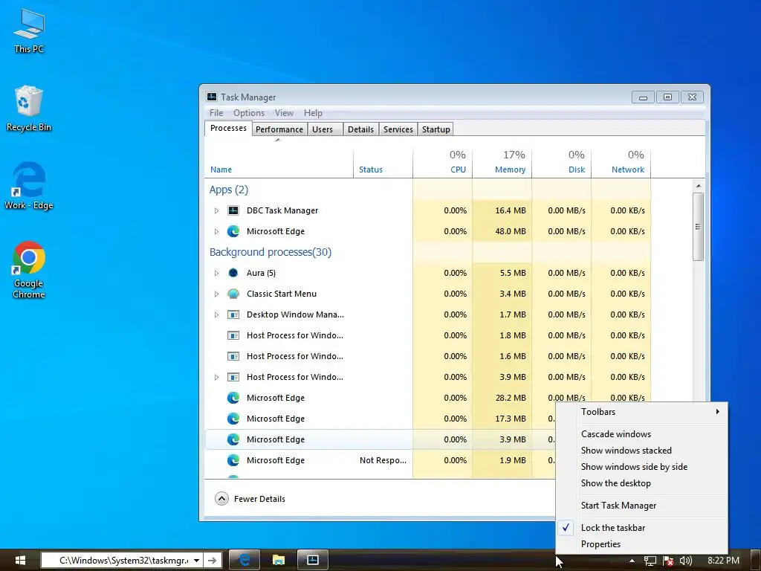The height and width of the screenshot is (571, 761).
Task: Expand the Desktop Window Manager entry
Action: pyautogui.click(x=216, y=315)
